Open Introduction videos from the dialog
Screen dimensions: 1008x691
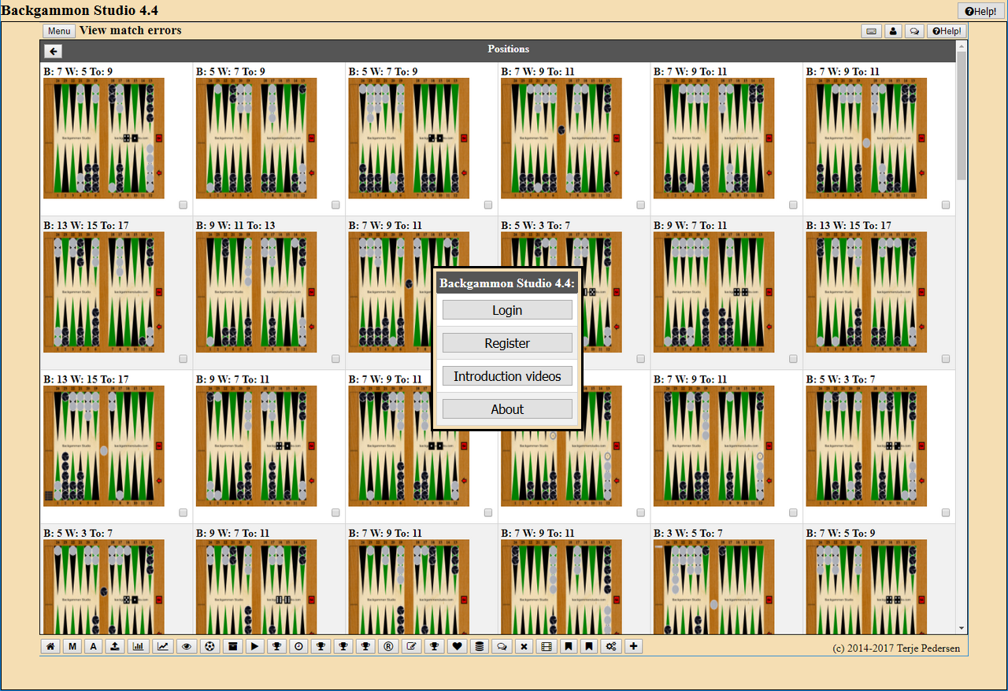pos(507,376)
